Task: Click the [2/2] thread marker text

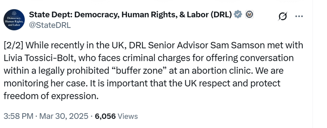Action: point(14,46)
